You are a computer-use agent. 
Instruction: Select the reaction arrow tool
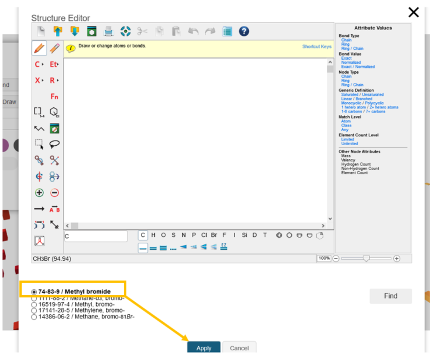tap(39, 209)
